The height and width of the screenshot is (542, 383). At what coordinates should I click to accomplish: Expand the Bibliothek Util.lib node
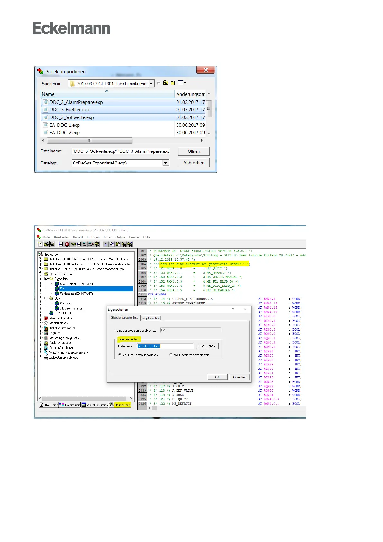[x=41, y=269]
